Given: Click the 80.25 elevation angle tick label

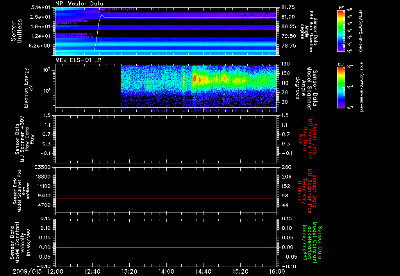Looking at the screenshot, I should coord(288,27).
